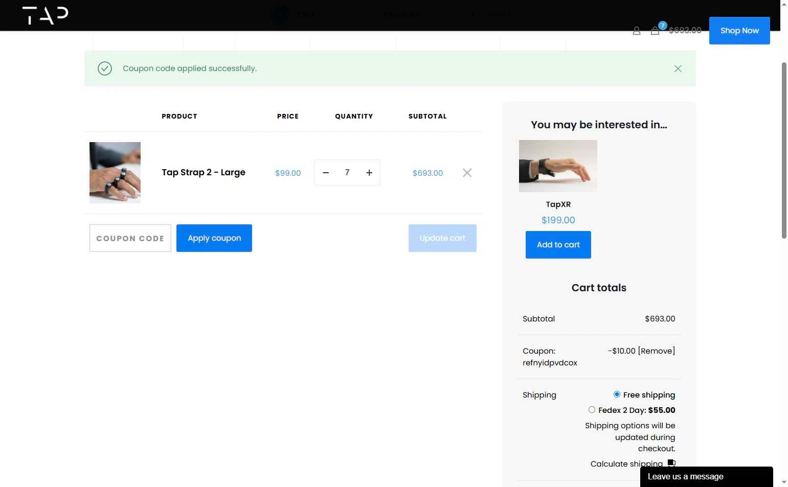Click the PRICE column header
This screenshot has height=487, width=788.
[x=288, y=117]
